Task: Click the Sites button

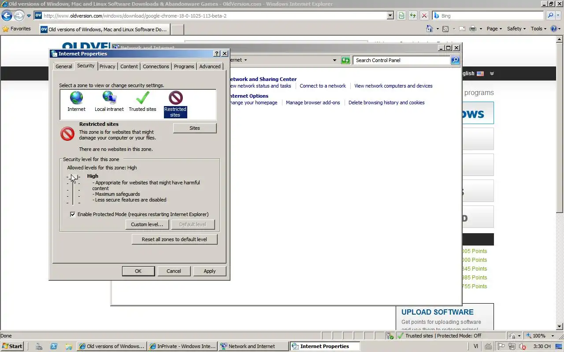Action: coord(195,128)
